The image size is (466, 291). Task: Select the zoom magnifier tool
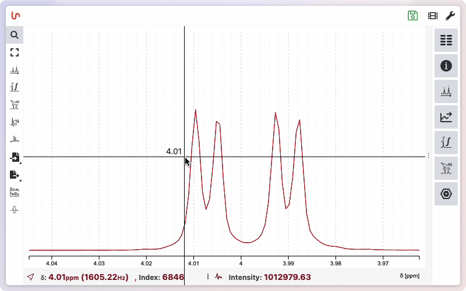point(15,35)
